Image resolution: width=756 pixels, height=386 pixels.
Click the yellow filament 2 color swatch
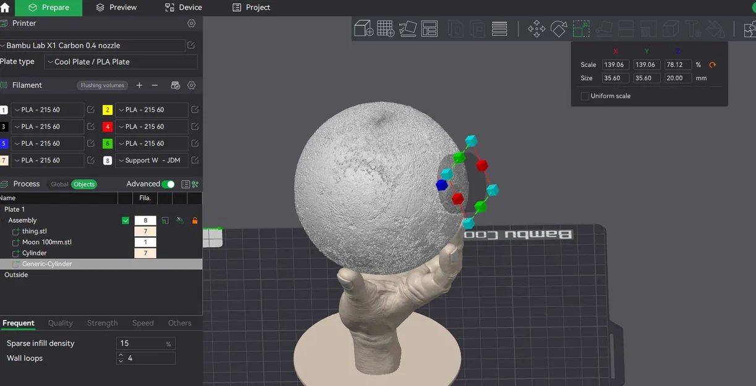(x=108, y=110)
